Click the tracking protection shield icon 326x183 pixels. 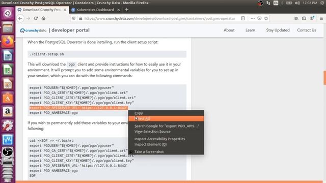pos(74,18)
